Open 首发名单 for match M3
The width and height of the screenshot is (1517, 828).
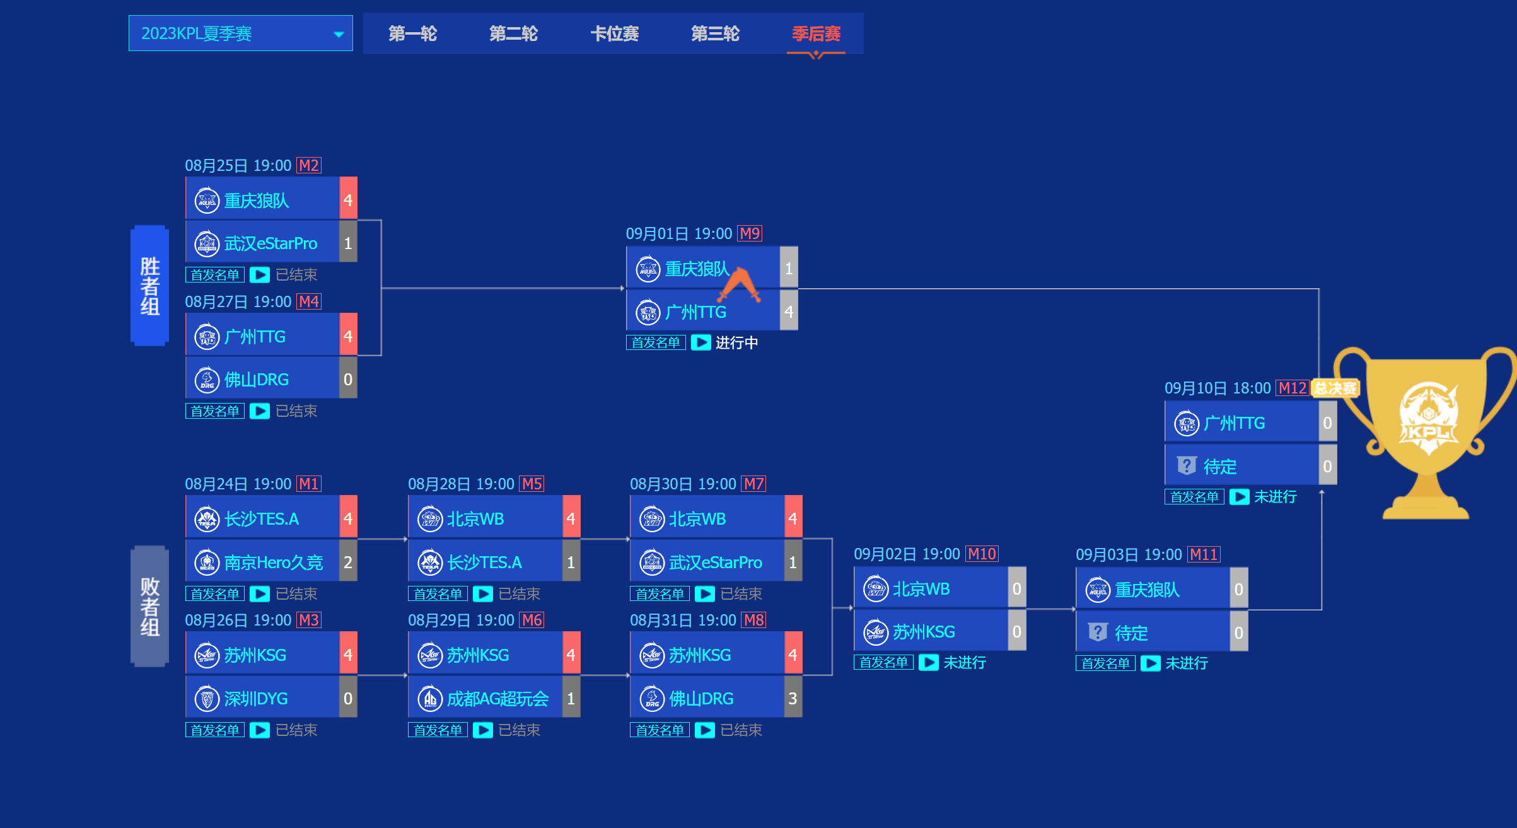click(x=215, y=730)
